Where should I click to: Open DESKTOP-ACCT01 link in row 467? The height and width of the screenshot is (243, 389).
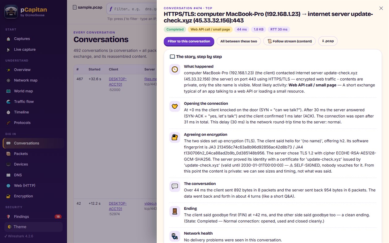coord(118,82)
